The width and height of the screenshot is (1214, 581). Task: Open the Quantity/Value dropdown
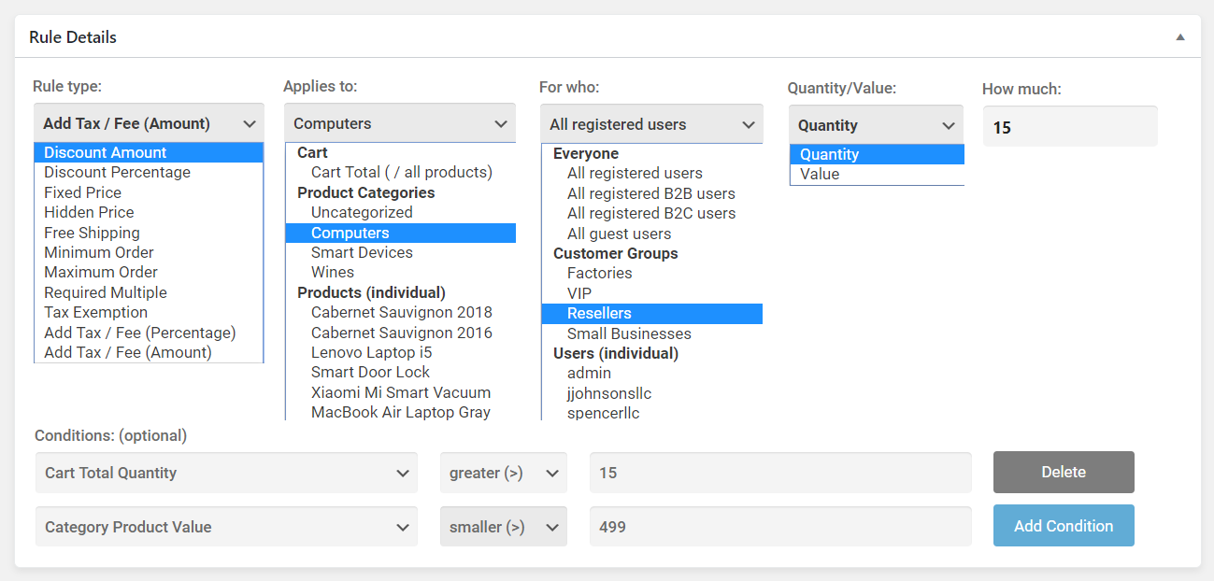point(876,125)
